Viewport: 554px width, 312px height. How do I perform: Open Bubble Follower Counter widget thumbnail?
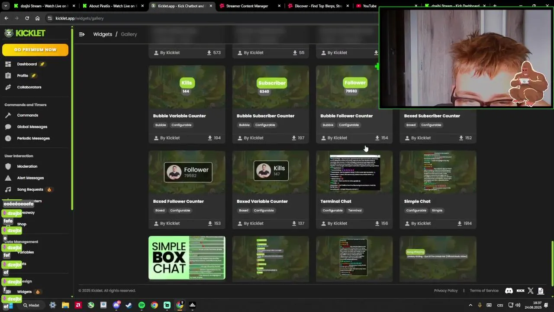[354, 87]
